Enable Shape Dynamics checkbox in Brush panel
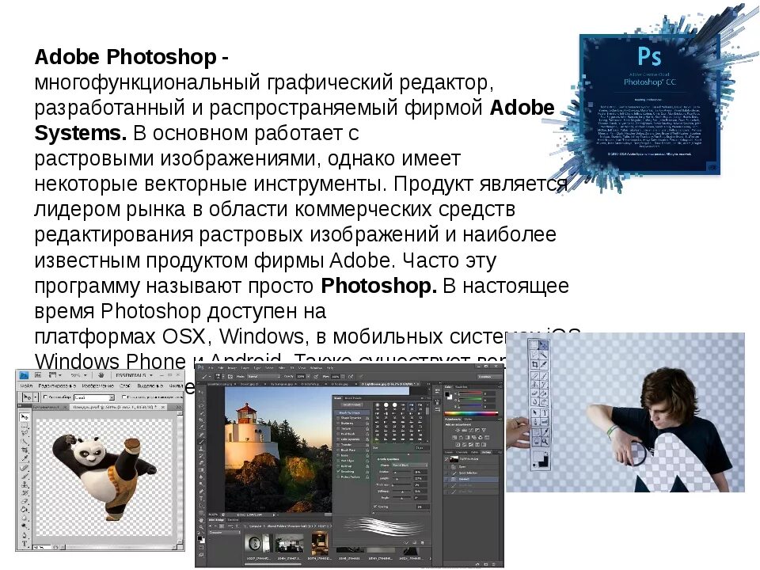 [338, 418]
